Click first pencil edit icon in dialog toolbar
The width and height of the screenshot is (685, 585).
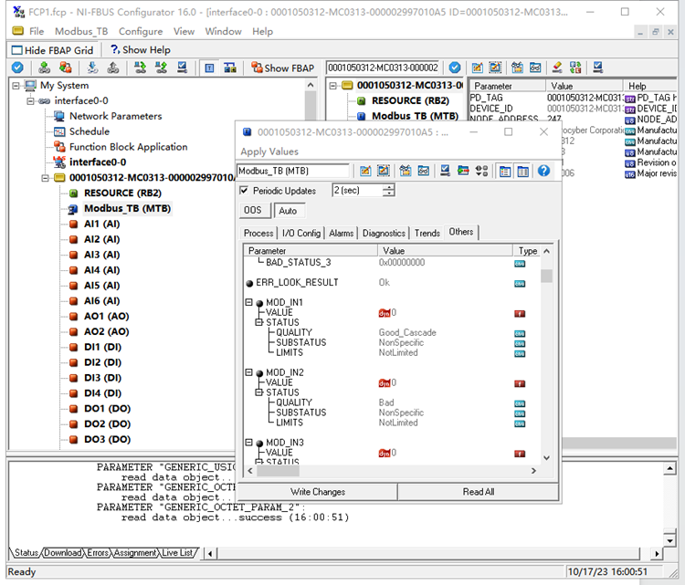(x=365, y=171)
